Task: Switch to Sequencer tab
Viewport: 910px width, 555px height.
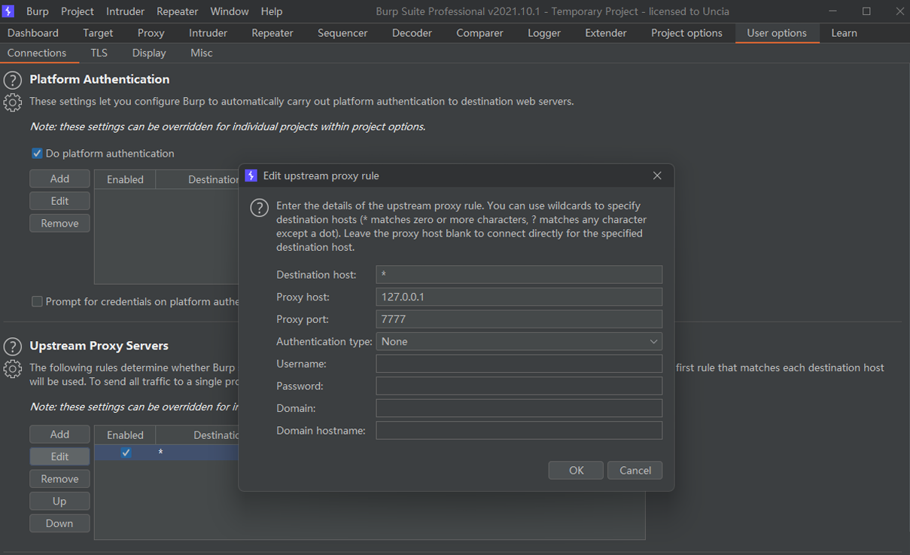Action: 342,33
